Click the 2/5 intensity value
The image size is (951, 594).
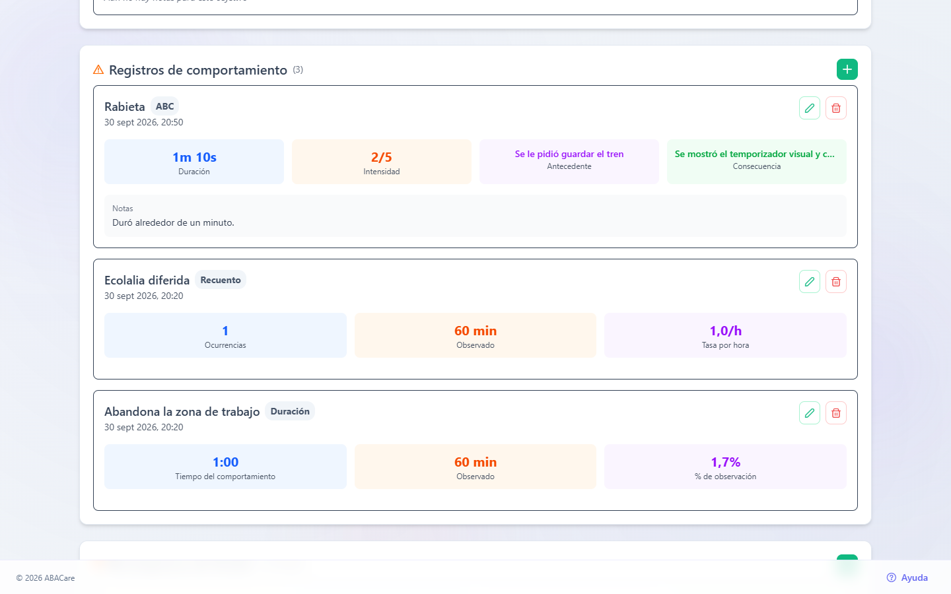tap(382, 157)
